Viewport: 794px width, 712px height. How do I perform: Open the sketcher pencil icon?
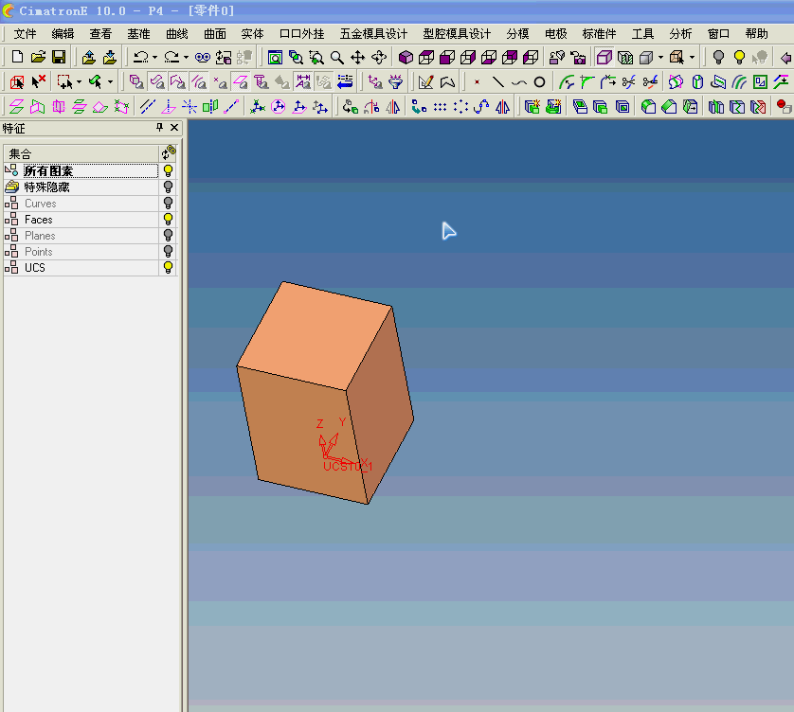(425, 82)
